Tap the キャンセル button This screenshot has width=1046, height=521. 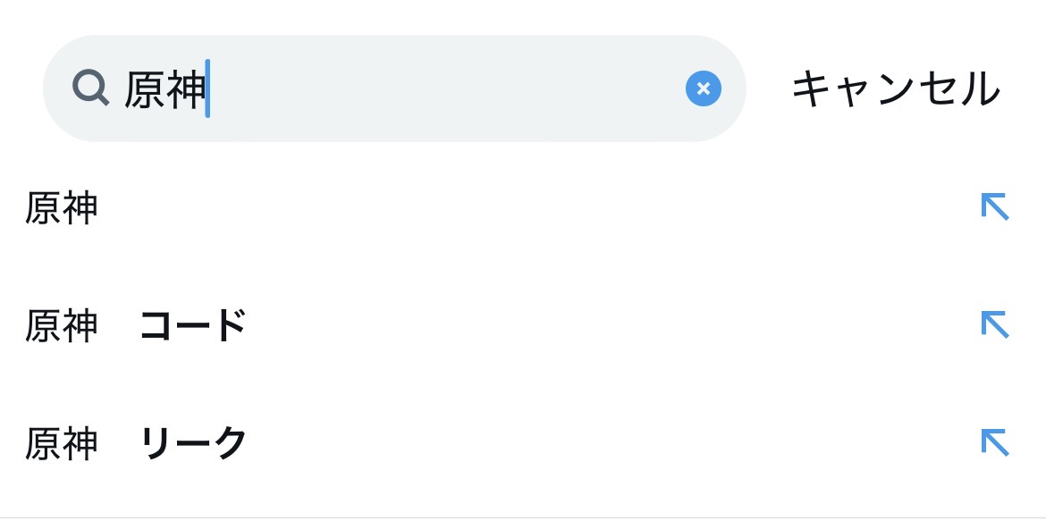895,88
